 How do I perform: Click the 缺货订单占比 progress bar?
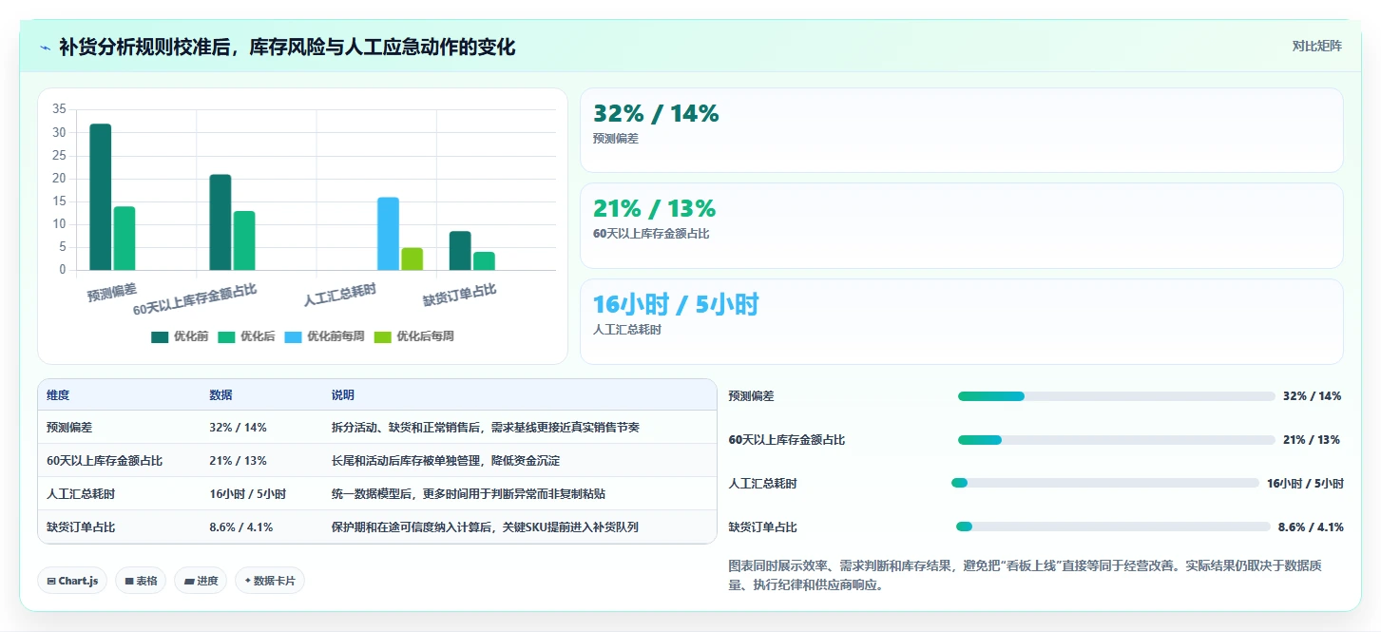pos(1113,527)
